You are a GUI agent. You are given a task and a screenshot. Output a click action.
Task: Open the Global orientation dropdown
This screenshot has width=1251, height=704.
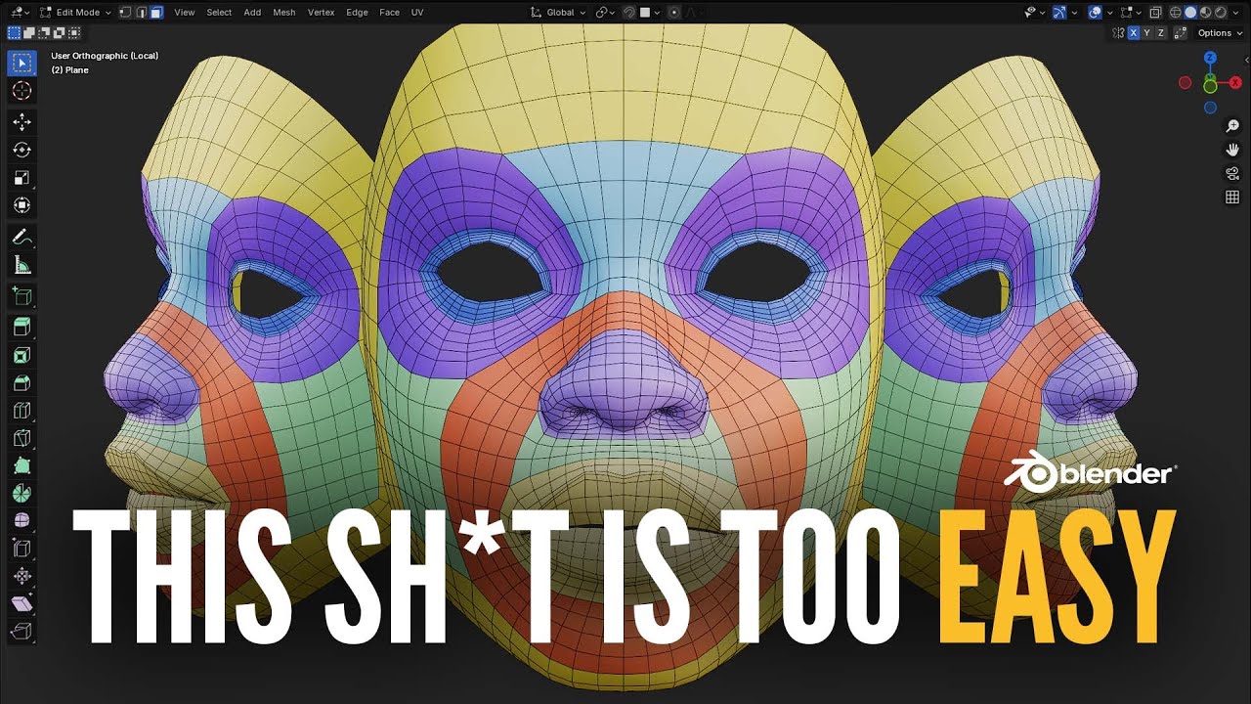[x=558, y=13]
